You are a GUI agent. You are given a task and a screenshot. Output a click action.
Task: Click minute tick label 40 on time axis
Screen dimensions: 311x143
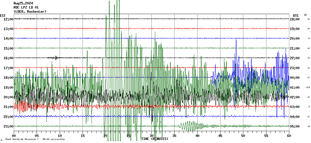[x=197, y=136]
